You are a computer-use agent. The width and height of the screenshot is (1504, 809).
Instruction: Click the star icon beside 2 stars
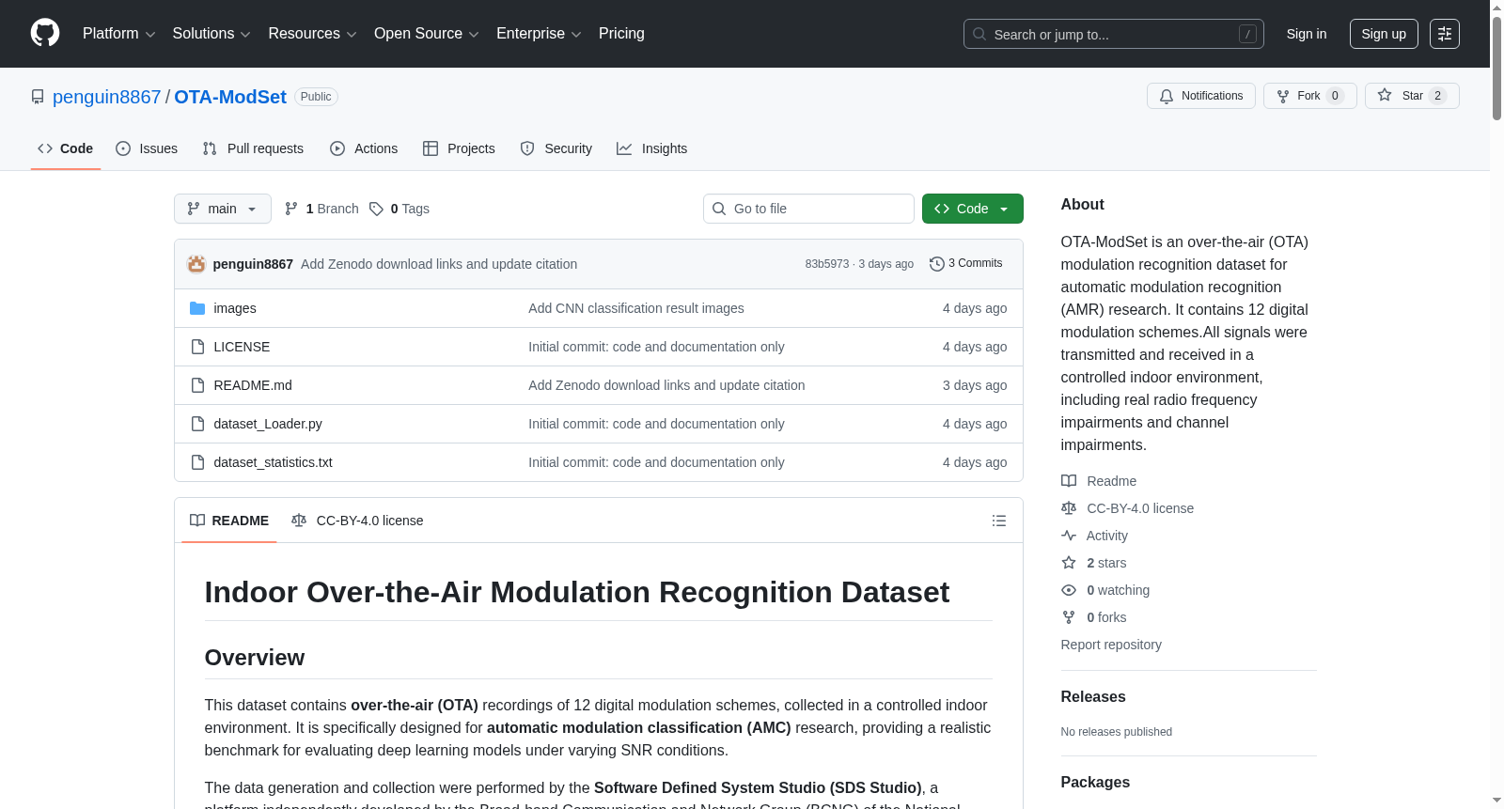[x=1069, y=563]
